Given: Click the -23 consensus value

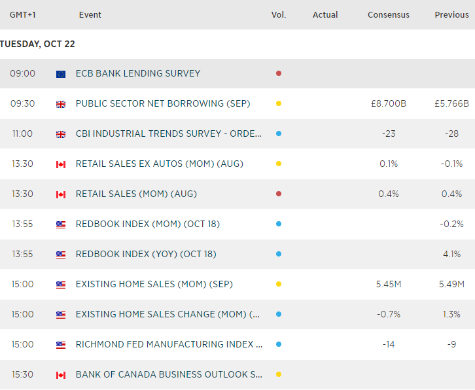Looking at the screenshot, I should [x=389, y=133].
